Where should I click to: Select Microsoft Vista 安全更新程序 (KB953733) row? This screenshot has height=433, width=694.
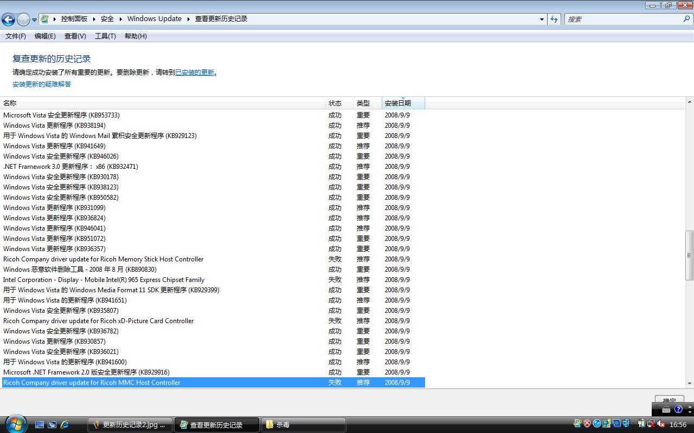pyautogui.click(x=213, y=115)
